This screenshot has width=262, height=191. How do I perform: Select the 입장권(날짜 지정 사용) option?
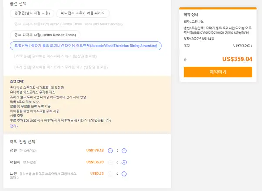32,13
